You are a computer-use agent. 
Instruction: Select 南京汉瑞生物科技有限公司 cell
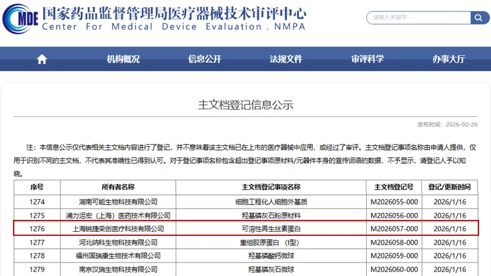pyautogui.click(x=118, y=269)
